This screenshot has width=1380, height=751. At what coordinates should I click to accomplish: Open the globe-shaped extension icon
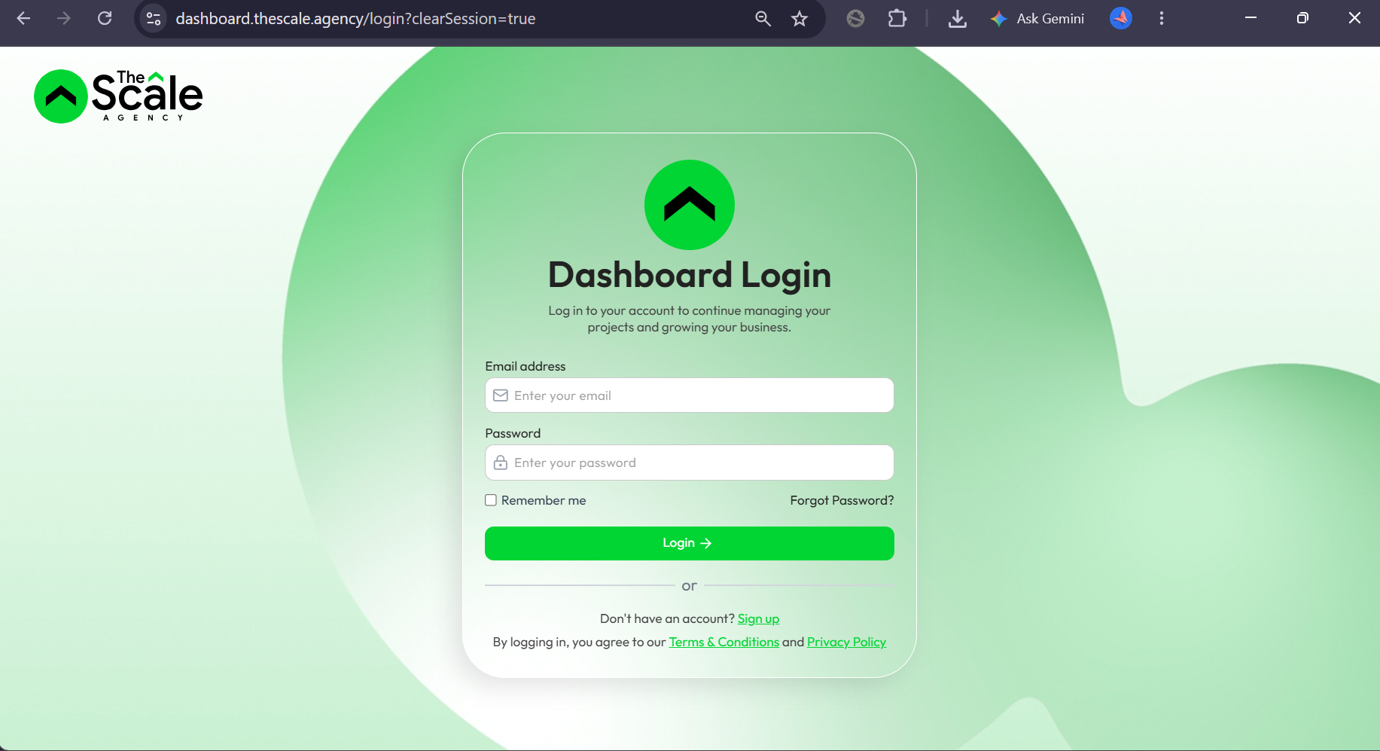coord(855,19)
